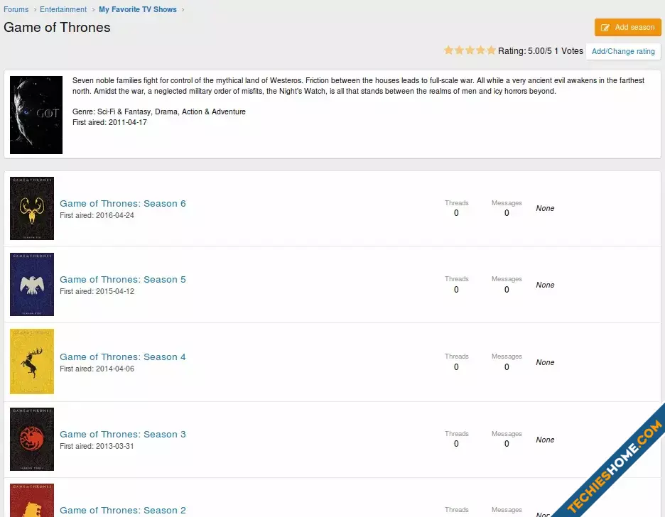Open Game of Thrones: Season 2 link

pyautogui.click(x=123, y=510)
